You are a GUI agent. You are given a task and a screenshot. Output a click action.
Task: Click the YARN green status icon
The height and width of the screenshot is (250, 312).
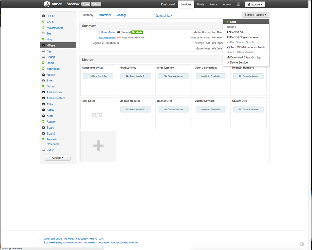(x=43, y=22)
